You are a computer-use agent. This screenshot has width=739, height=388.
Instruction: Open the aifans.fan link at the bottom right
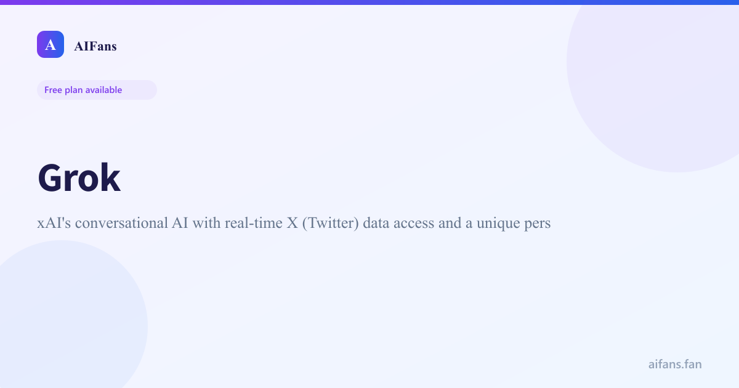click(674, 364)
